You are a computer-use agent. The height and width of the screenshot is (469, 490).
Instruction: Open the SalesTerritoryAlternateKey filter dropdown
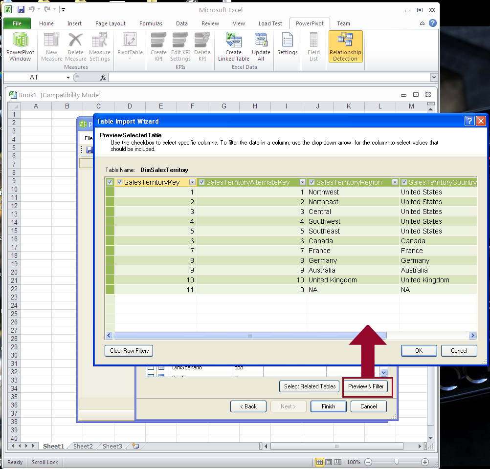click(x=302, y=182)
